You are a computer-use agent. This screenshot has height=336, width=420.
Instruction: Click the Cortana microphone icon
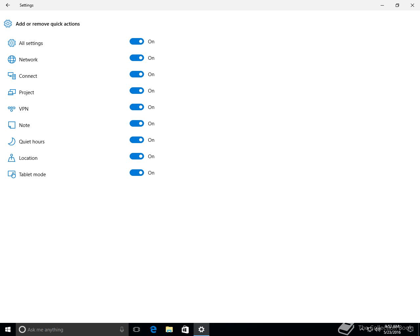pyautogui.click(x=122, y=329)
